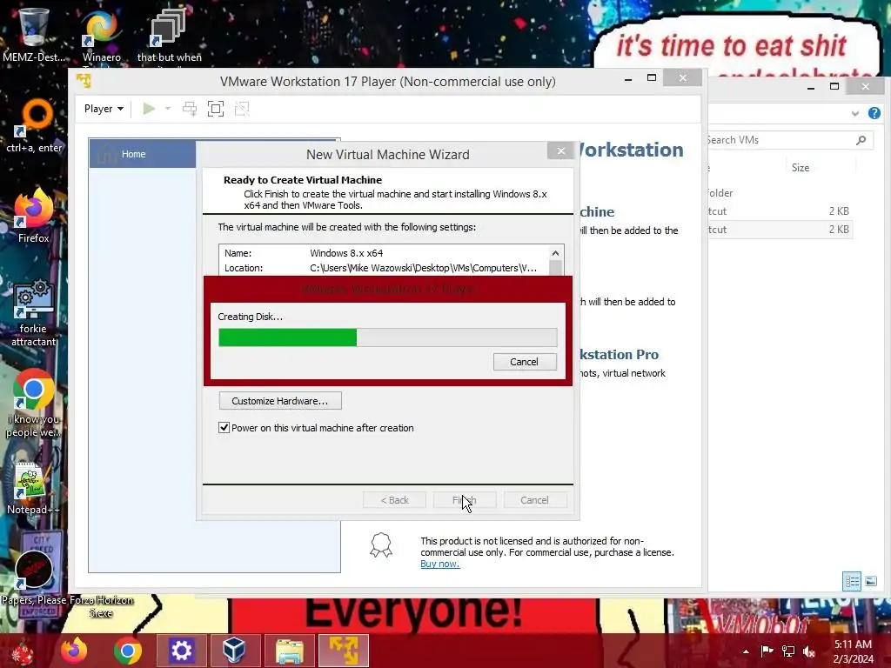Toggle Power on this virtual machine after creation
Screen dimensions: 891x668
[x=224, y=428]
